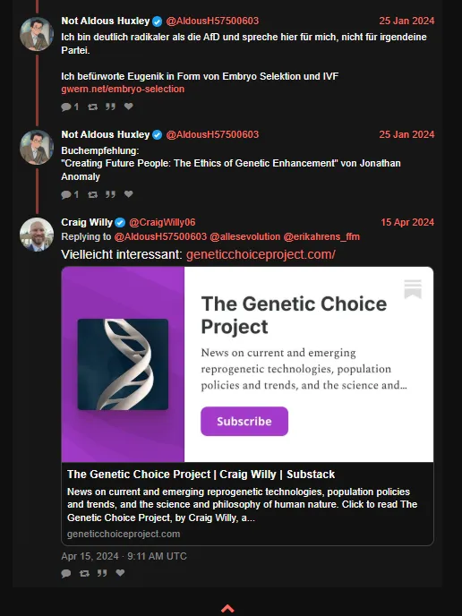Like Craig Willy's reply tweet
This screenshot has height=616, width=462.
coord(120,573)
